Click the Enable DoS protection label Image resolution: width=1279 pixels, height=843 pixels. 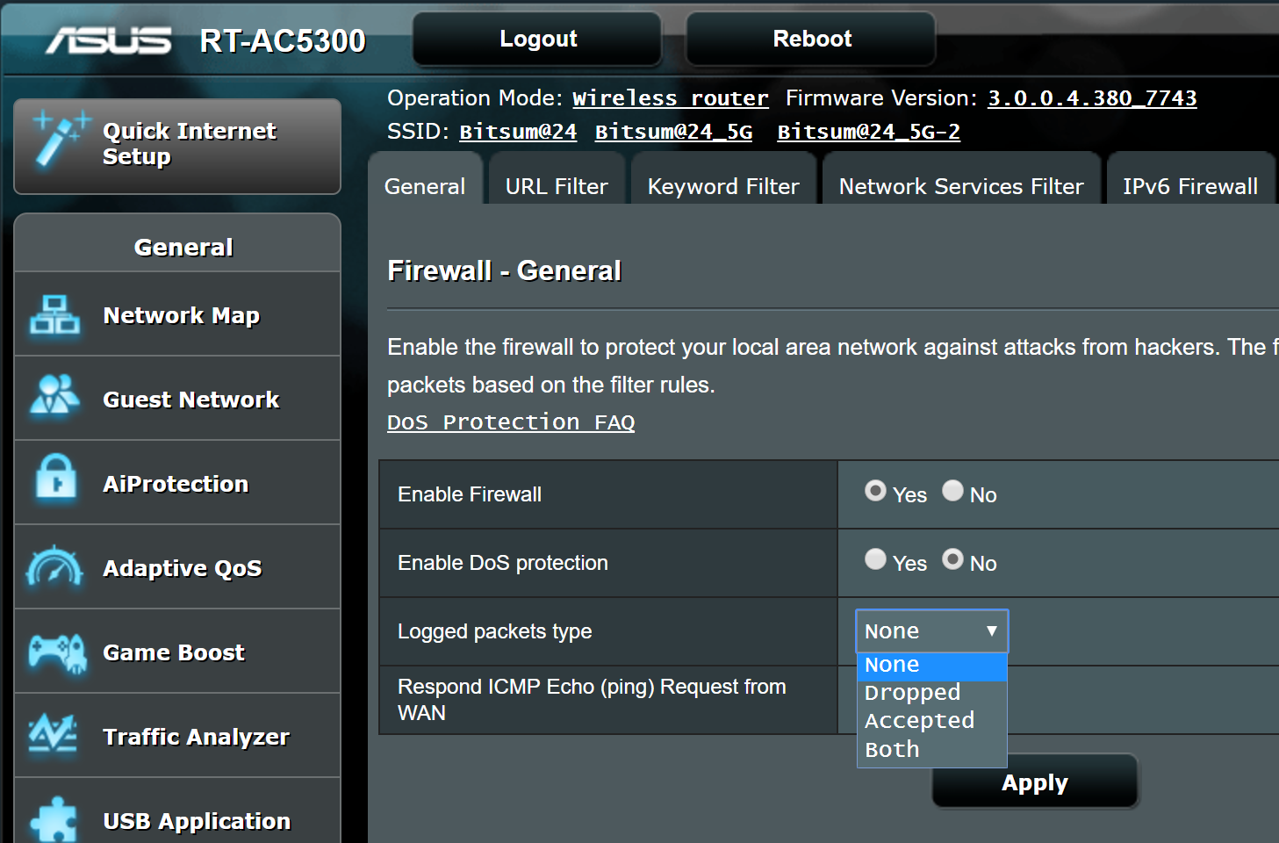pyautogui.click(x=502, y=563)
